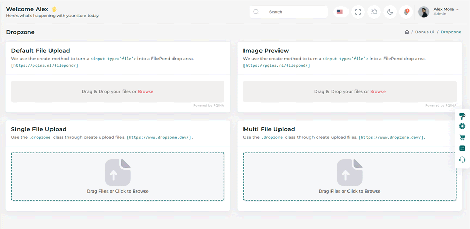Click the Multi File Upload drop area
The image size is (470, 229).
(350, 176)
